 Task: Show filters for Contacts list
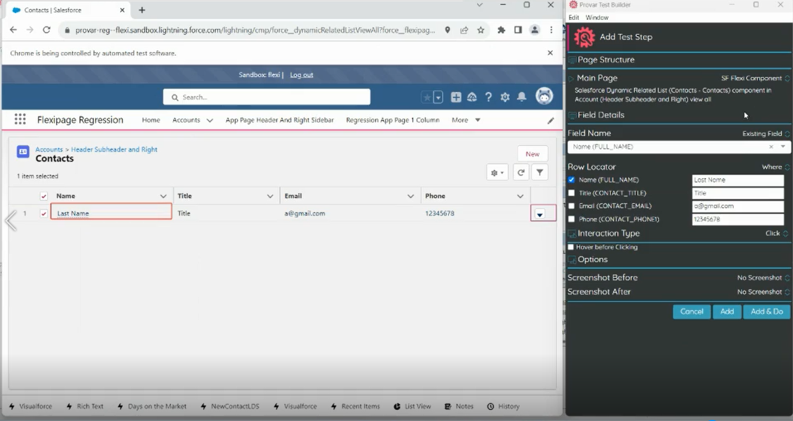(540, 173)
